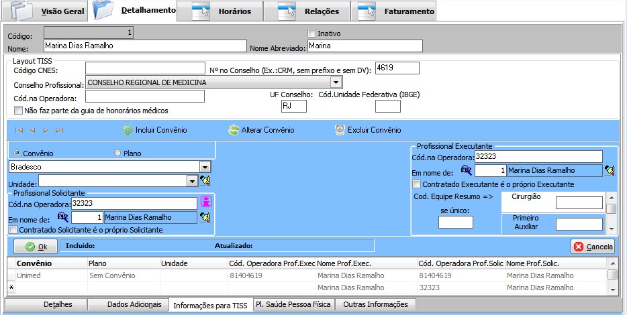Click the Incluir Convênio icon
627x315 pixels.
[x=128, y=130]
